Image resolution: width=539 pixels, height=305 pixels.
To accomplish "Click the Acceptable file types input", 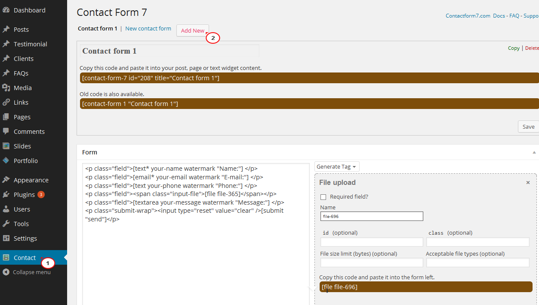I will [x=477, y=263].
